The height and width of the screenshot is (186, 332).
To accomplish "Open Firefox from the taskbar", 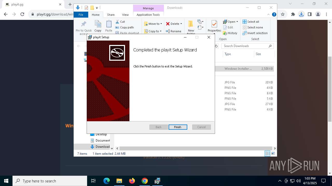I will coord(132,181).
